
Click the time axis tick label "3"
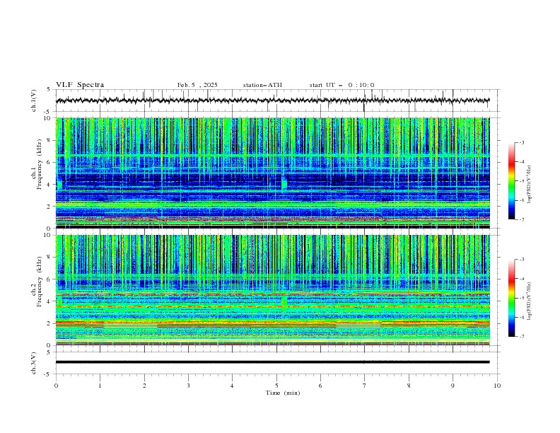point(188,386)
